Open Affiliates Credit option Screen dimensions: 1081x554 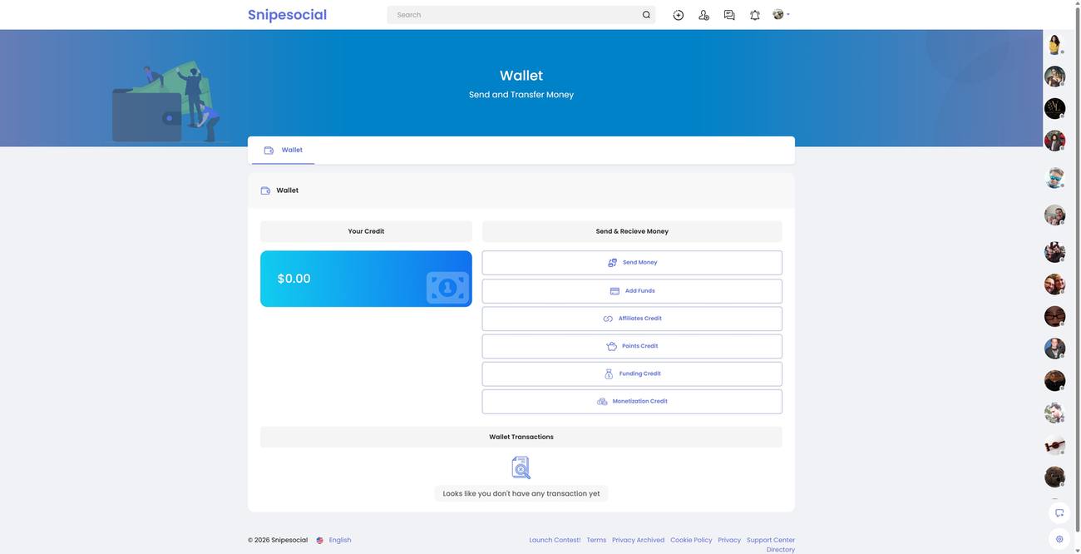(632, 319)
